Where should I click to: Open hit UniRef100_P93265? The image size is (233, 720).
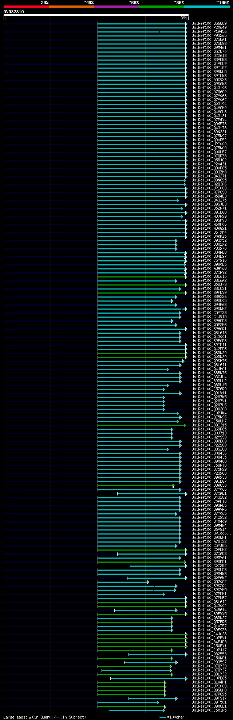point(209,35)
